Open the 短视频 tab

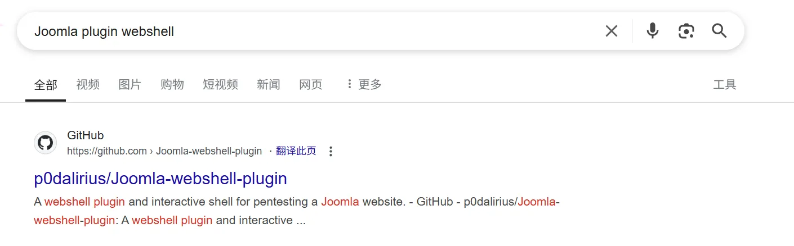pyautogui.click(x=220, y=84)
